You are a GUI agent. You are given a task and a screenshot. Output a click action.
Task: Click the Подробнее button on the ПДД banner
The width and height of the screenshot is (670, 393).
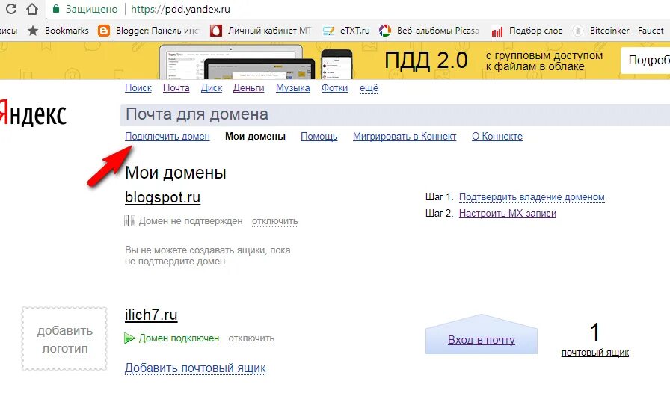click(x=645, y=61)
